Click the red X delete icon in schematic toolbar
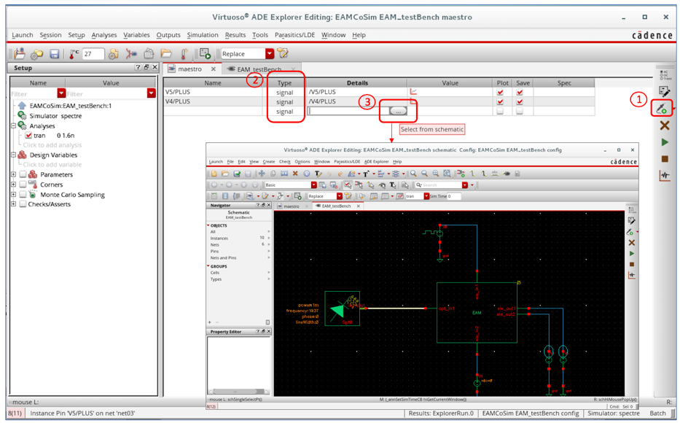The width and height of the screenshot is (680, 423). tap(295, 174)
